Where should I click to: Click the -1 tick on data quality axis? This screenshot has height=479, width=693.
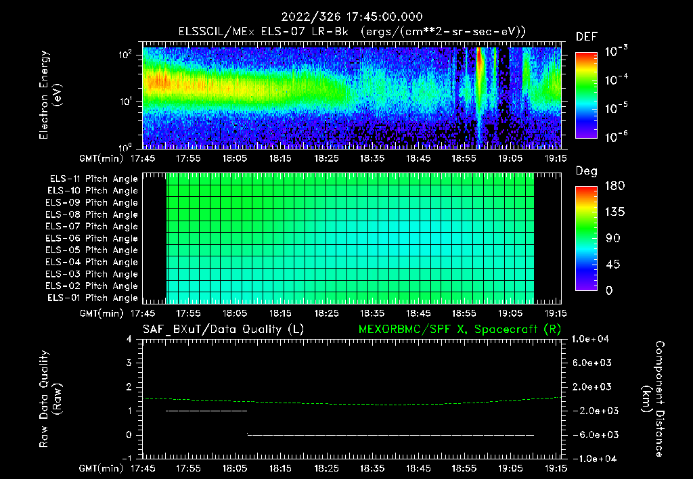(x=127, y=458)
